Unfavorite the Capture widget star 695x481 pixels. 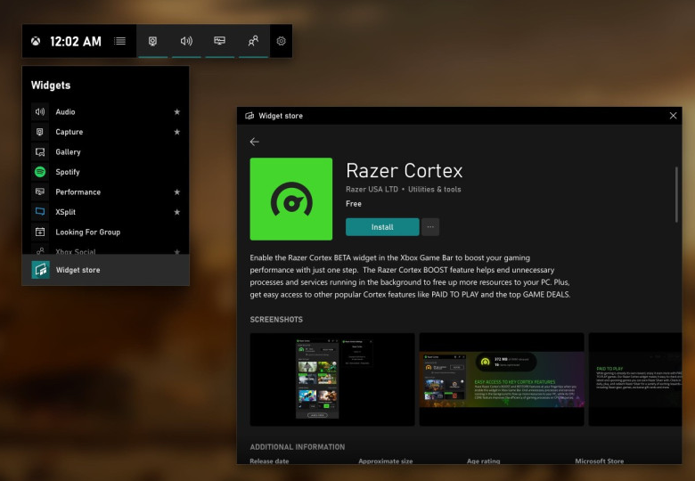point(176,132)
